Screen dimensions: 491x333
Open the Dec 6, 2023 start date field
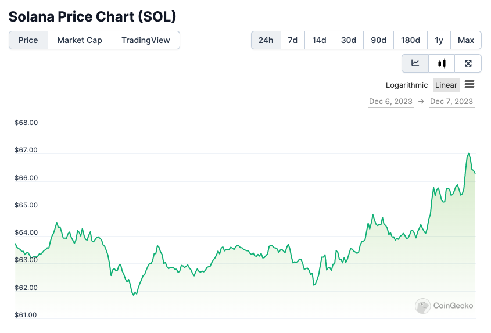click(390, 102)
